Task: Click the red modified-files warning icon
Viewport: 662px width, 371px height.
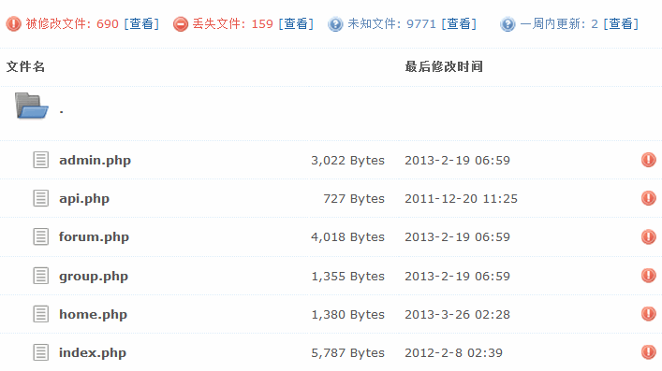Action: click(x=13, y=23)
